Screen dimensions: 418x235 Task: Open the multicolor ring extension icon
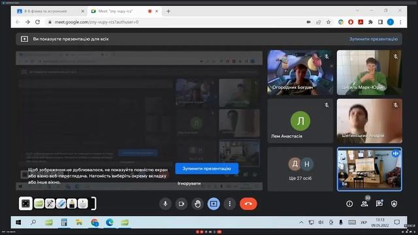(x=341, y=22)
